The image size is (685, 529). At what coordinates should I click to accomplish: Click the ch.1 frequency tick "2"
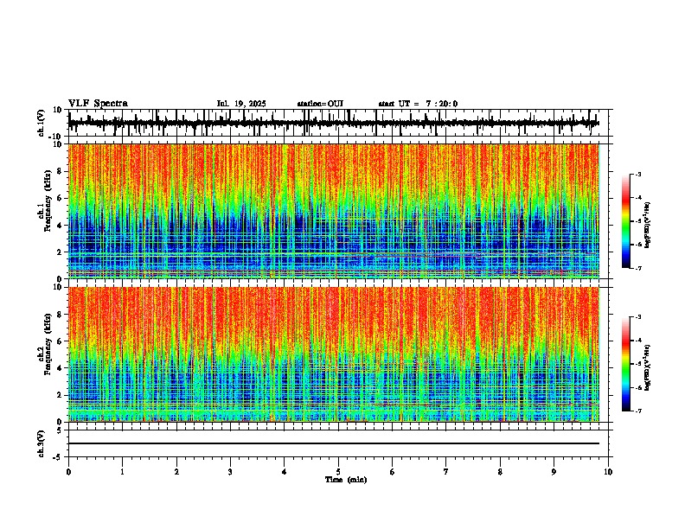click(61, 252)
